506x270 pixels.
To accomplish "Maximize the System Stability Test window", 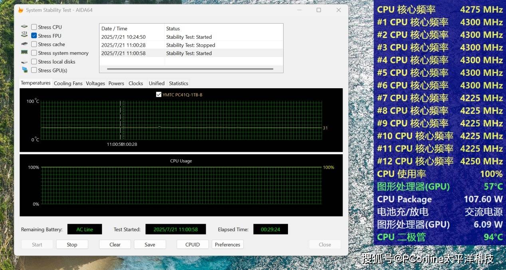I will pyautogui.click(x=319, y=10).
